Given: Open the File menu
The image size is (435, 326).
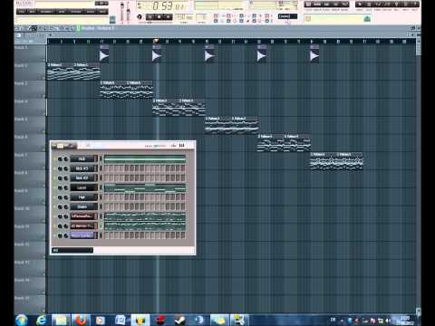Looking at the screenshot, I should pos(22,12).
